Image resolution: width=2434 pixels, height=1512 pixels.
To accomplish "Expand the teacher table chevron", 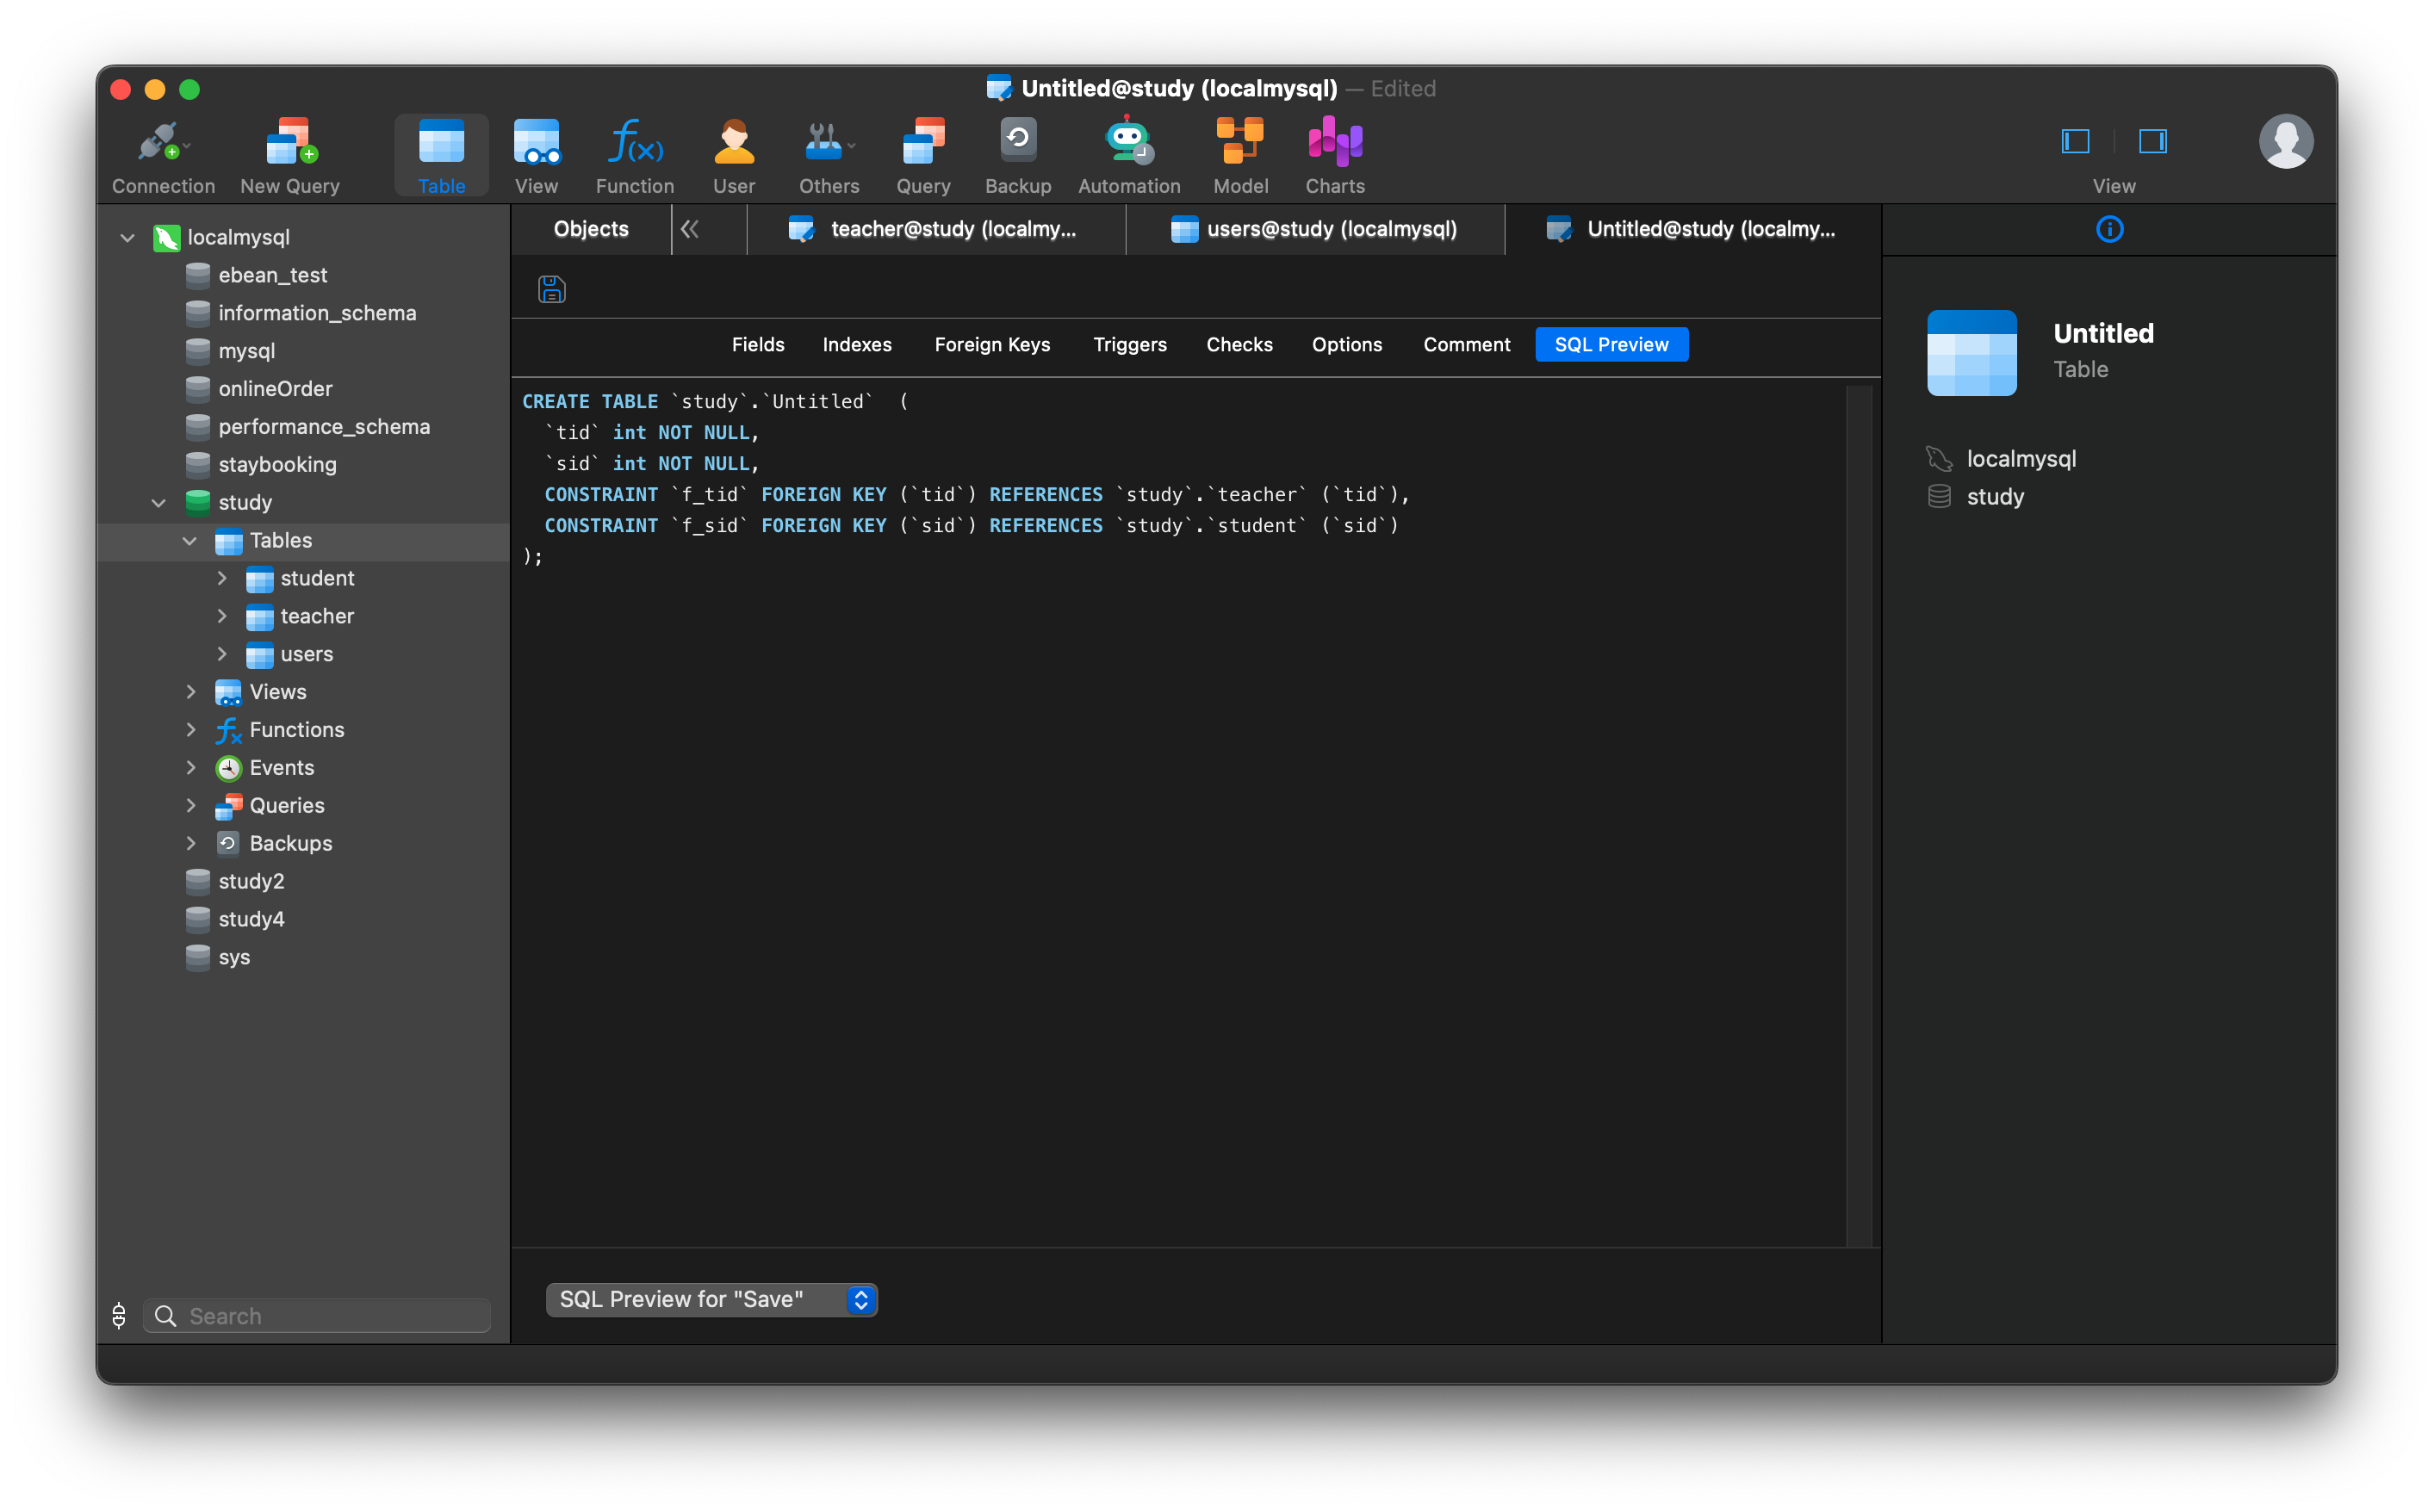I will [x=222, y=616].
